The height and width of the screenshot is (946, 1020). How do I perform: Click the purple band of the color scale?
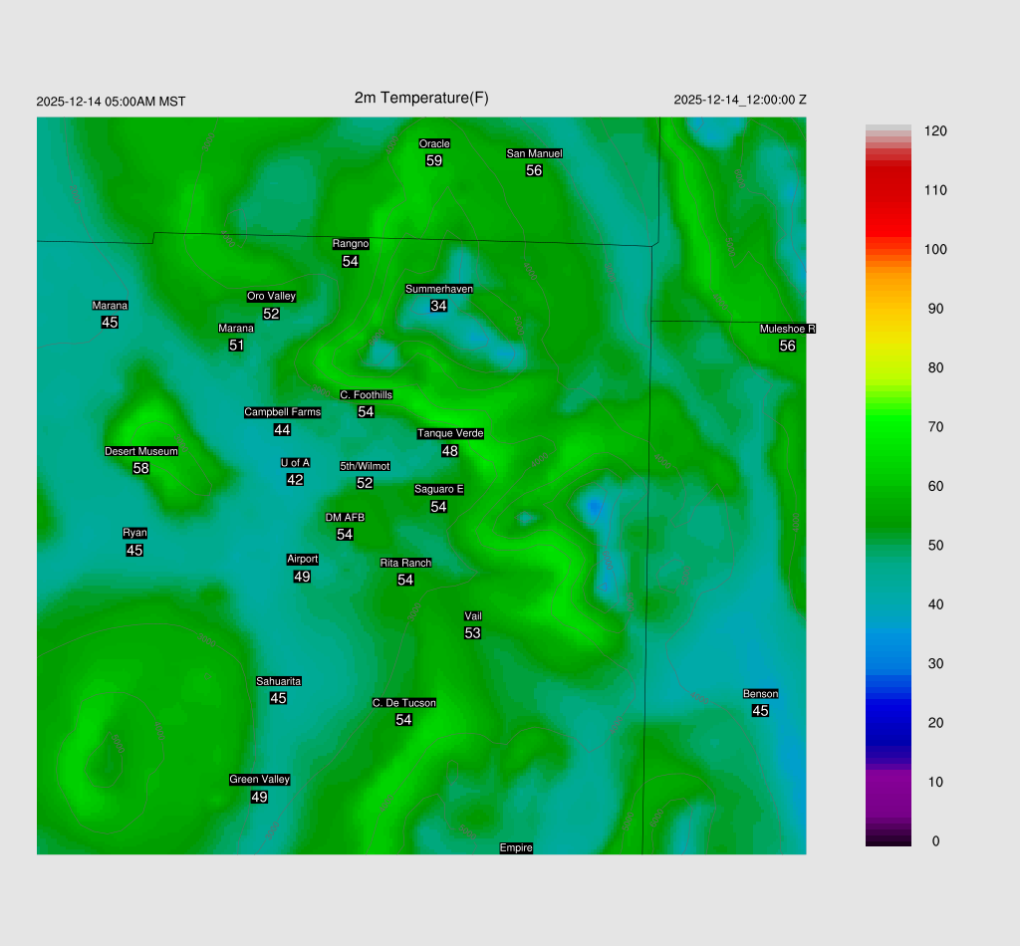(889, 787)
